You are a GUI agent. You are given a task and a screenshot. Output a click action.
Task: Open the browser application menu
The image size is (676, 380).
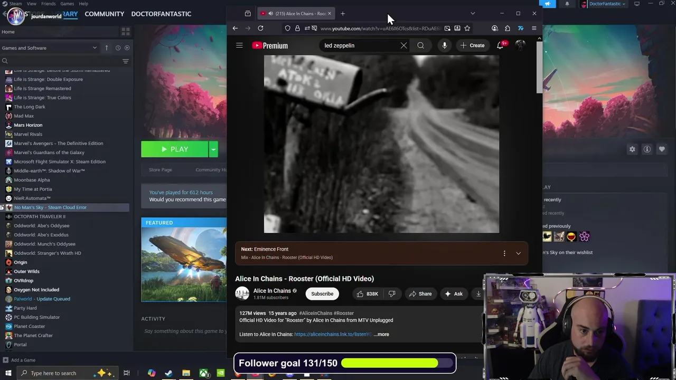click(534, 28)
